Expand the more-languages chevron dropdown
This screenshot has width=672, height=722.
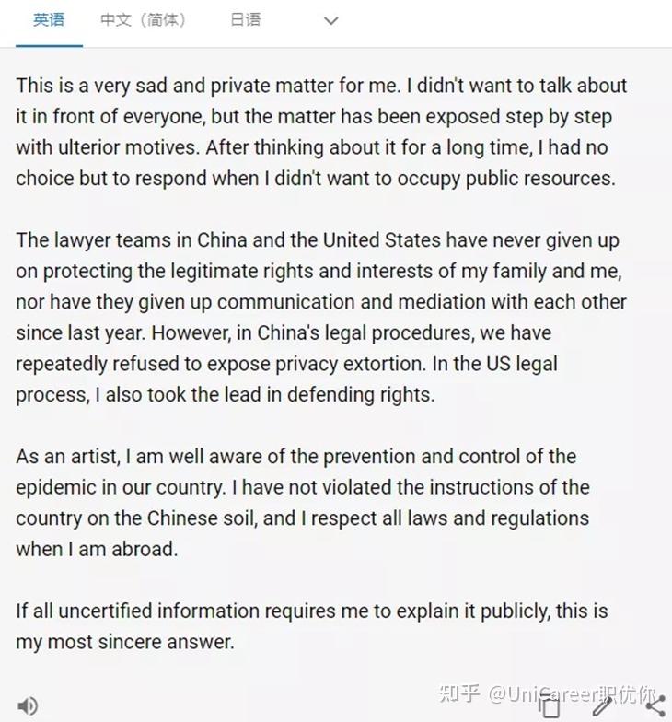(331, 20)
